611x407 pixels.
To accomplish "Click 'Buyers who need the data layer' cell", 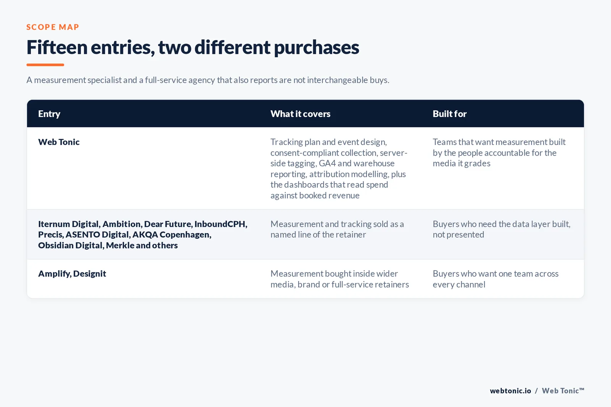I will [501, 229].
